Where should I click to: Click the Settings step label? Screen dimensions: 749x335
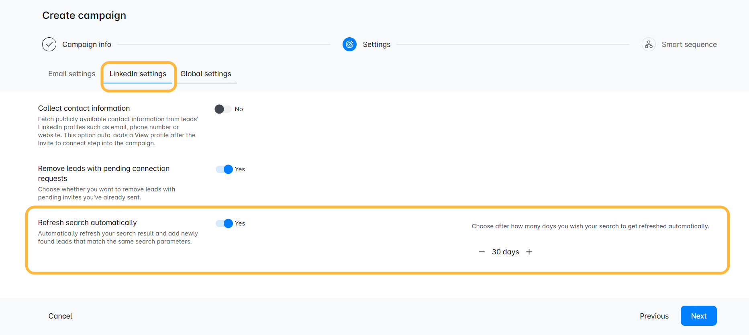(376, 45)
